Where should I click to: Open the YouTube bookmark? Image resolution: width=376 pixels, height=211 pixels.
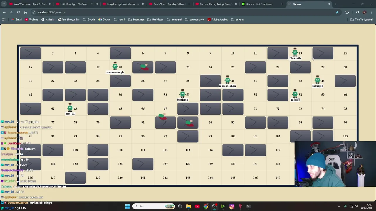point(31,19)
